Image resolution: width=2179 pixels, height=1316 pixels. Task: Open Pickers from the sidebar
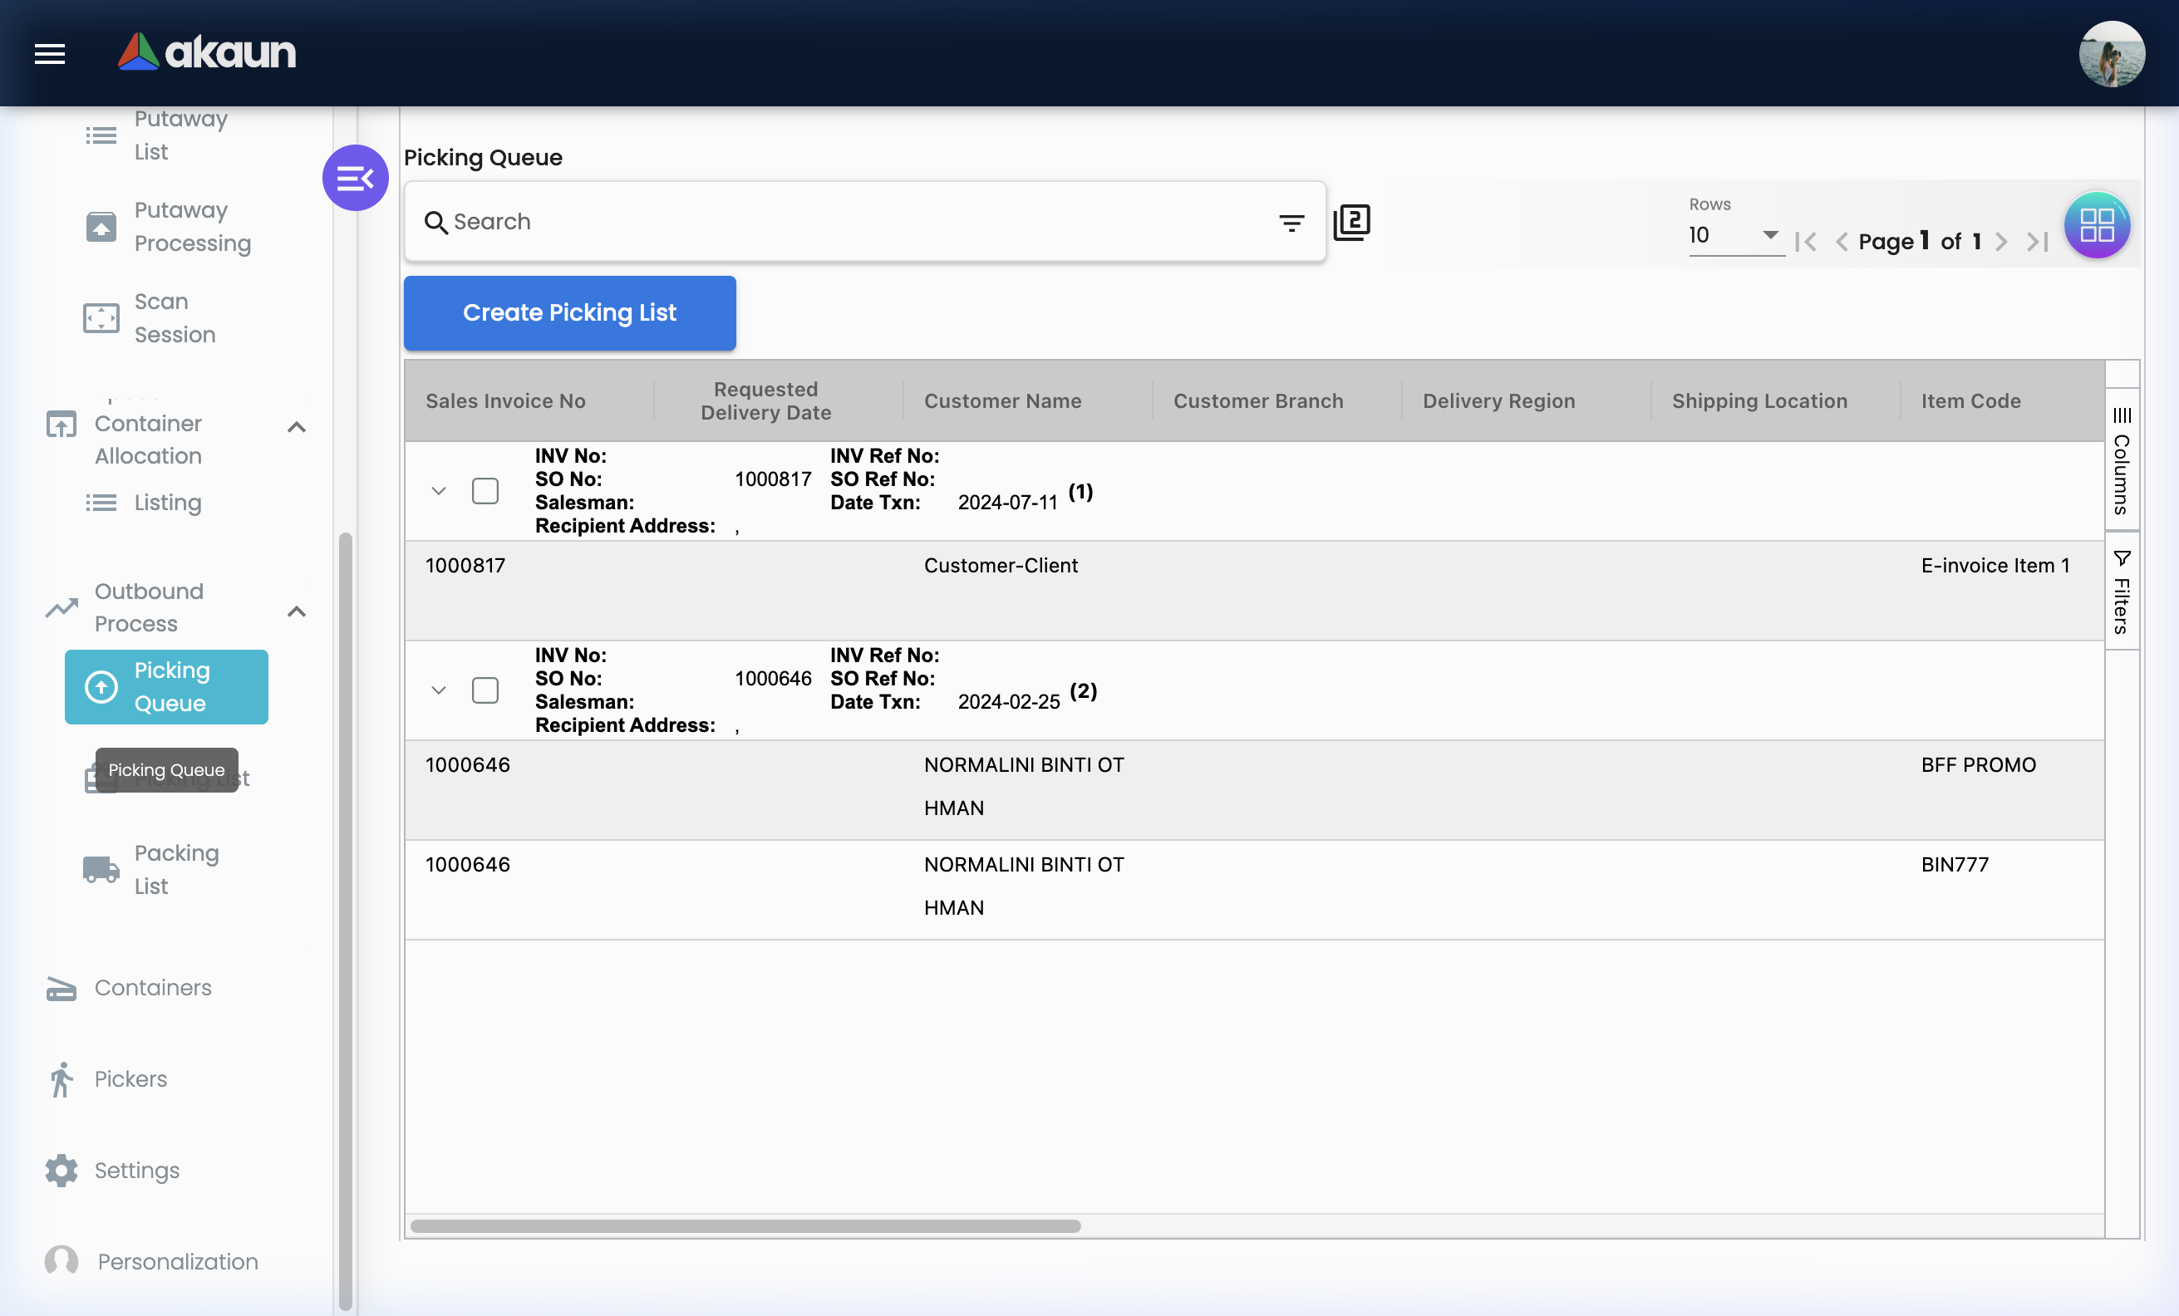[x=130, y=1078]
